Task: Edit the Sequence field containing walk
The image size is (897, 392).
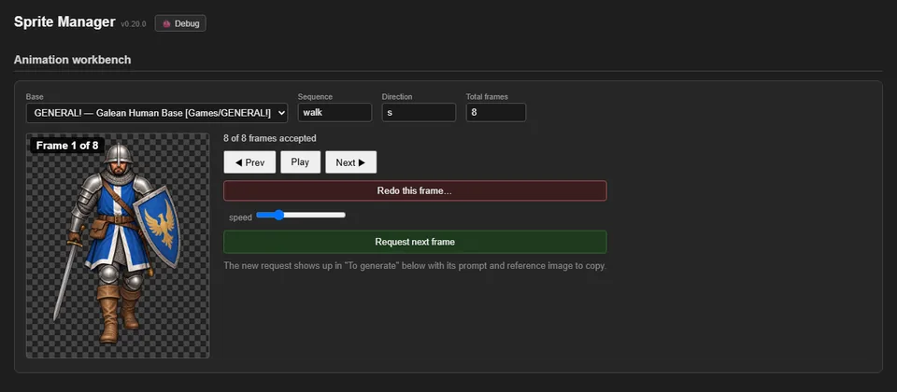Action: pyautogui.click(x=335, y=113)
